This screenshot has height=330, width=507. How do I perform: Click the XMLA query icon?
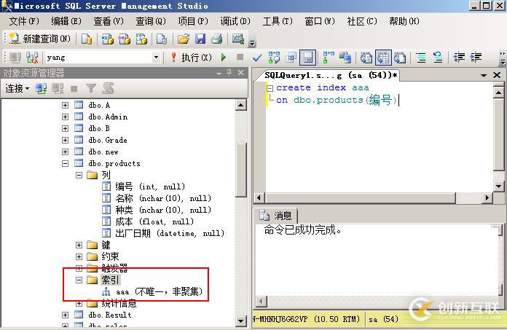[x=141, y=39]
